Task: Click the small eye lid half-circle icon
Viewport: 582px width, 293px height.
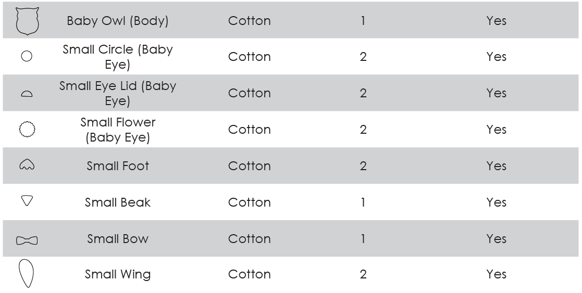Action: point(27,94)
